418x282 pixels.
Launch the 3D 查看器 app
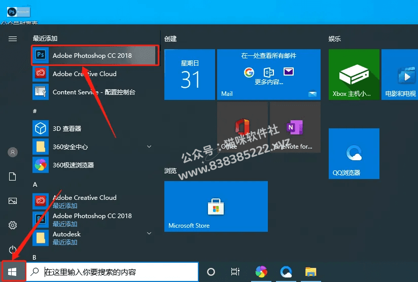[95, 128]
